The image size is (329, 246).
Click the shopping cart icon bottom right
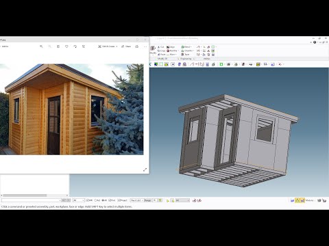[324, 200]
